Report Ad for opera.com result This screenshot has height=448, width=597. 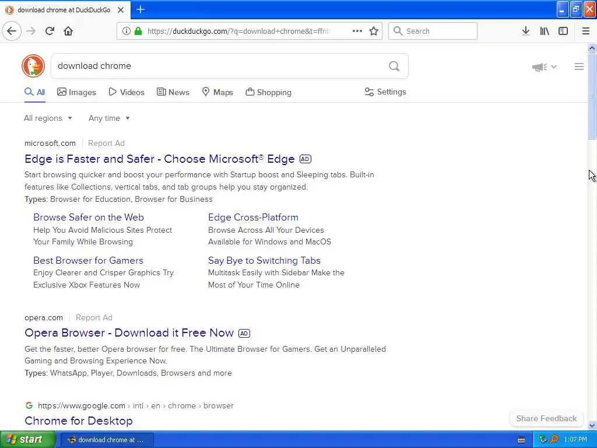pyautogui.click(x=94, y=318)
